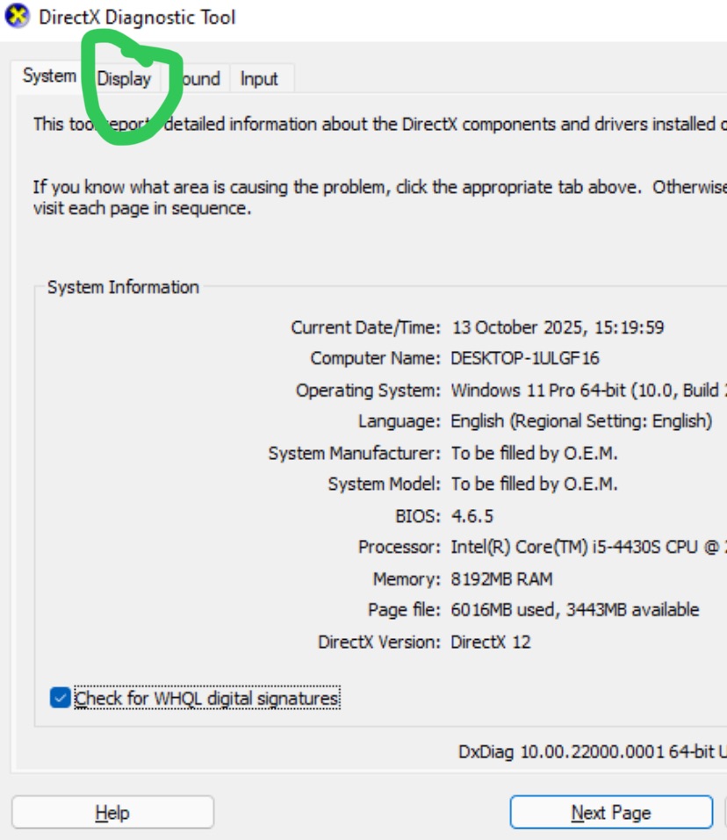Click the 8192MB RAM memory value
727x840 pixels.
coord(501,579)
